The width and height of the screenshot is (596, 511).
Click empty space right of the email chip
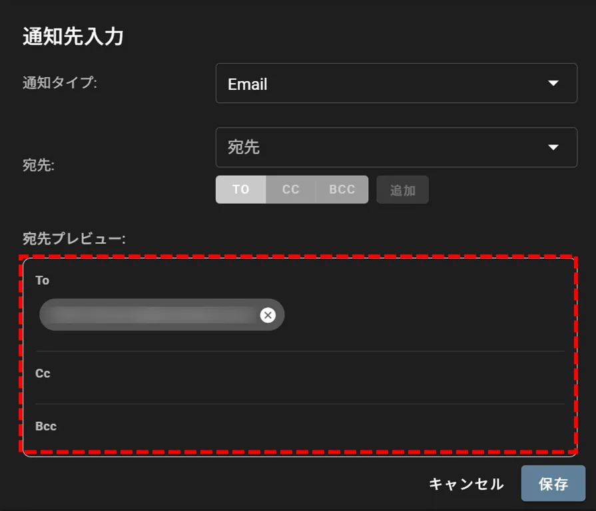426,315
